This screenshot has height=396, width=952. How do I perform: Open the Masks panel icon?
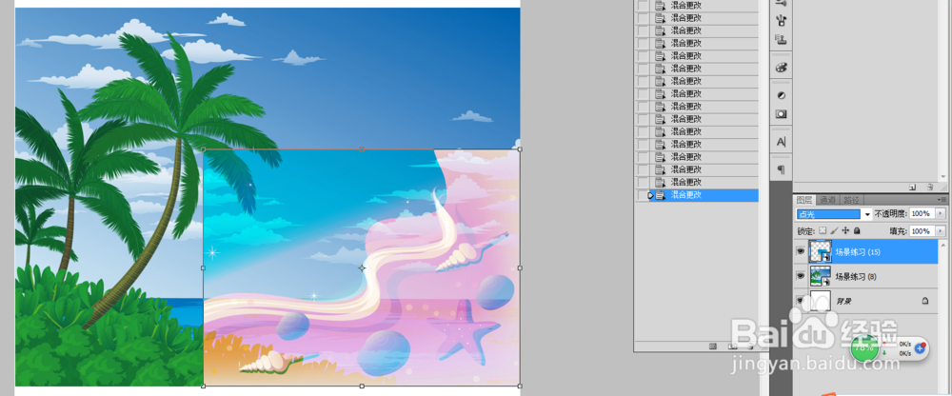click(x=781, y=113)
